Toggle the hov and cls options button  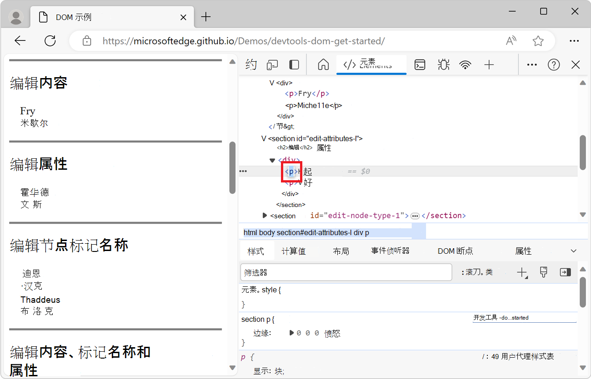point(476,272)
